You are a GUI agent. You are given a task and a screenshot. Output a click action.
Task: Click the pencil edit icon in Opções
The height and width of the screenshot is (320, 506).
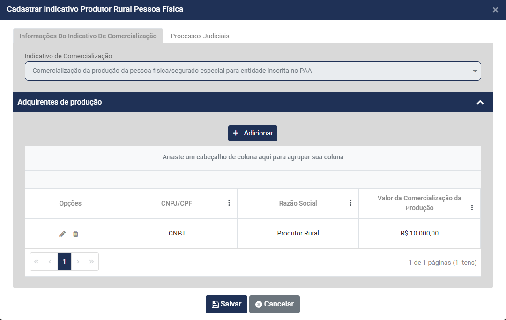tap(62, 234)
